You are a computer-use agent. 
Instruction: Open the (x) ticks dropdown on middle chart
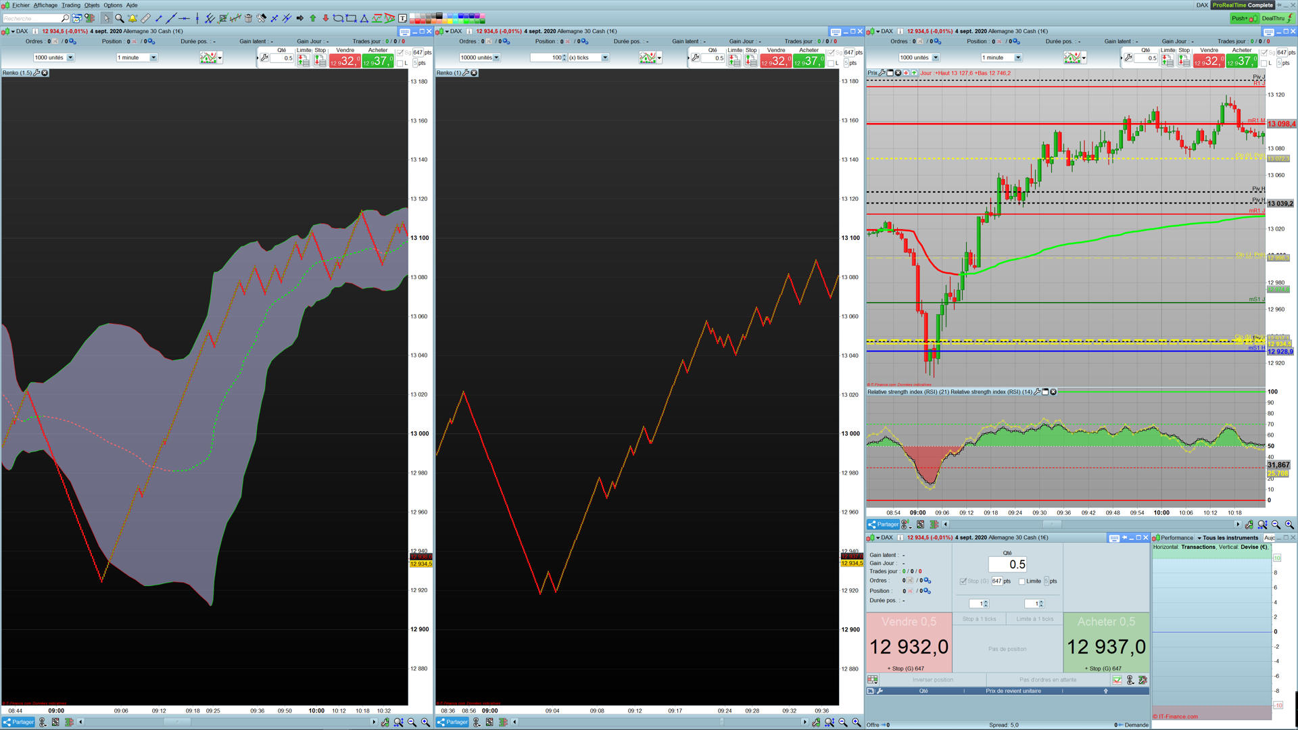605,57
